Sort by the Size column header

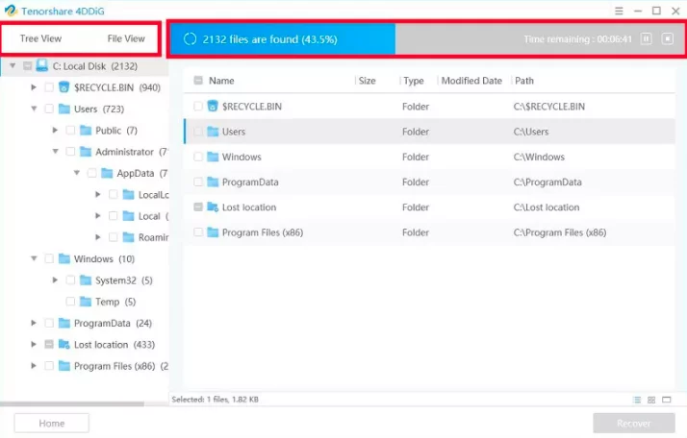[x=367, y=81]
